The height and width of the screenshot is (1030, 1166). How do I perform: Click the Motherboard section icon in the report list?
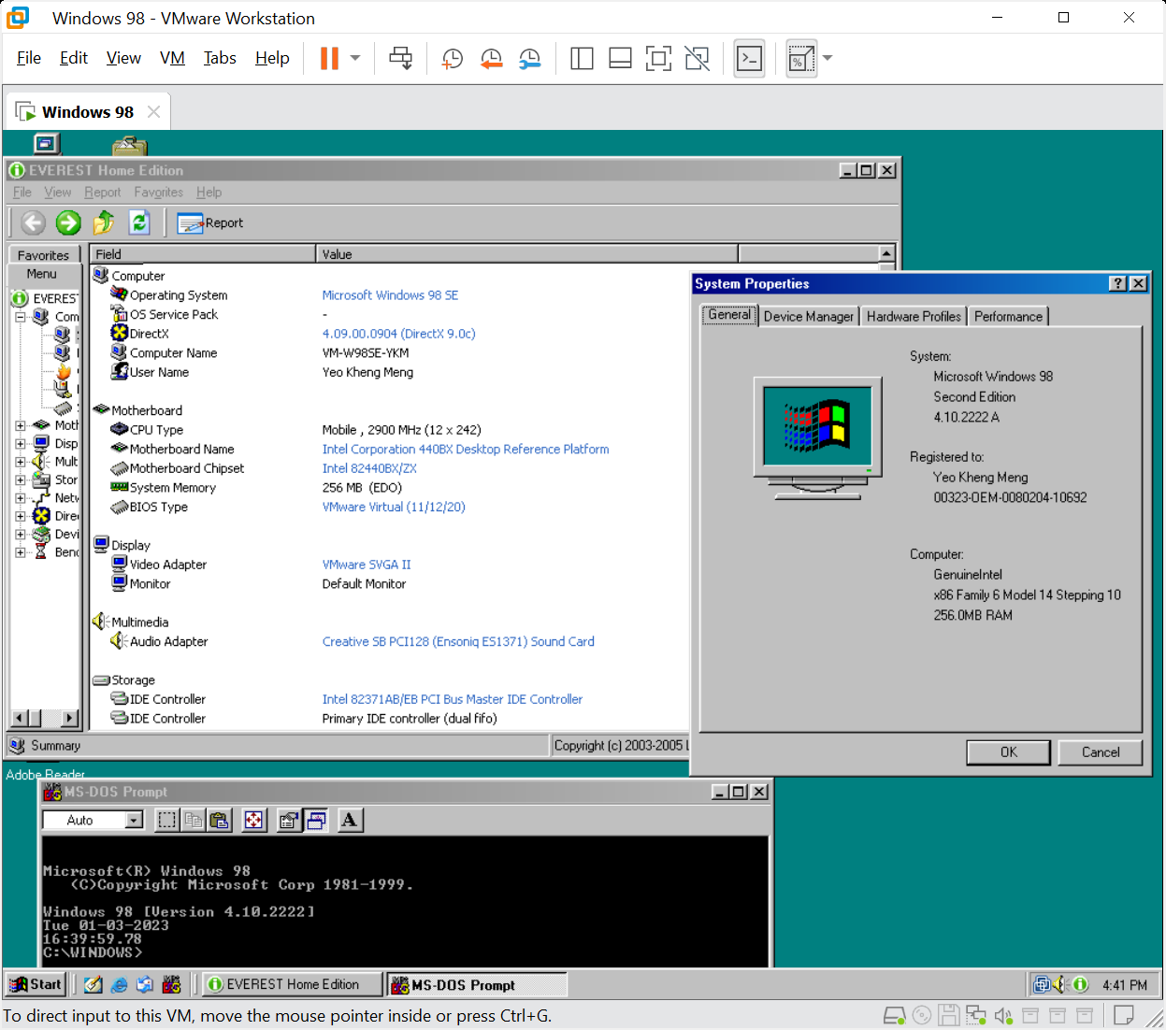click(x=102, y=409)
